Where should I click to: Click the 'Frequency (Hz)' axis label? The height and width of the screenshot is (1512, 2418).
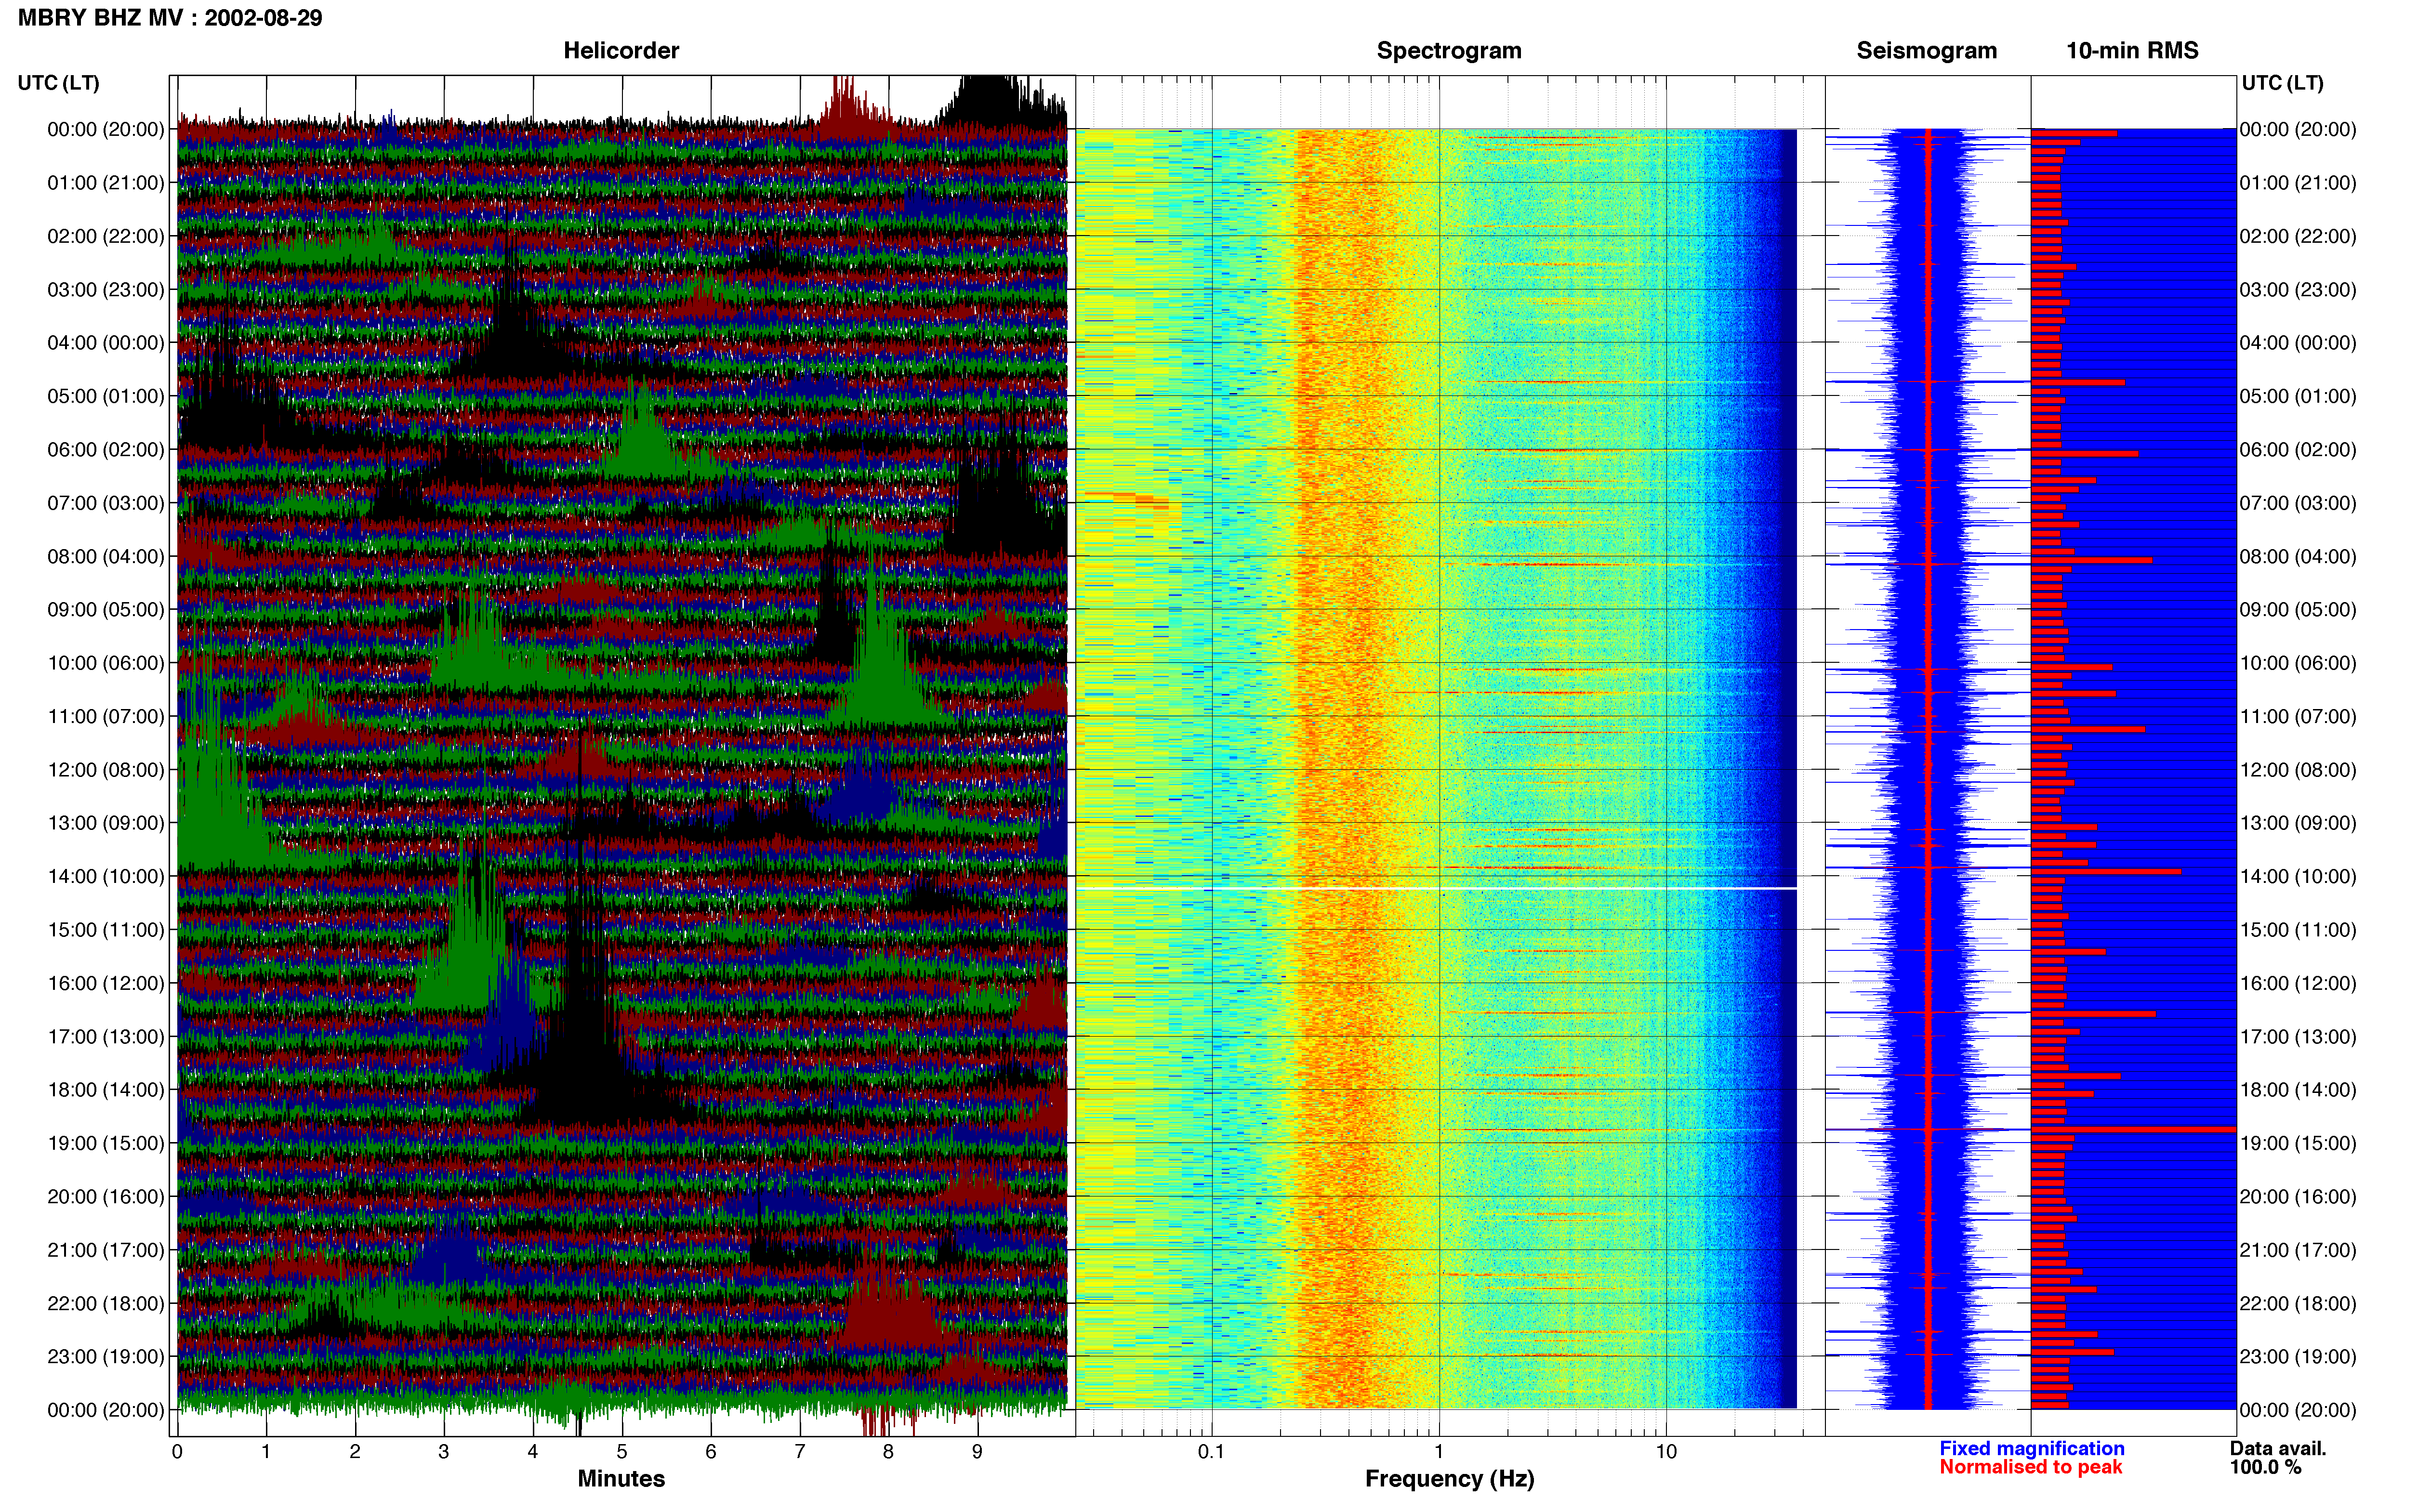click(1449, 1478)
